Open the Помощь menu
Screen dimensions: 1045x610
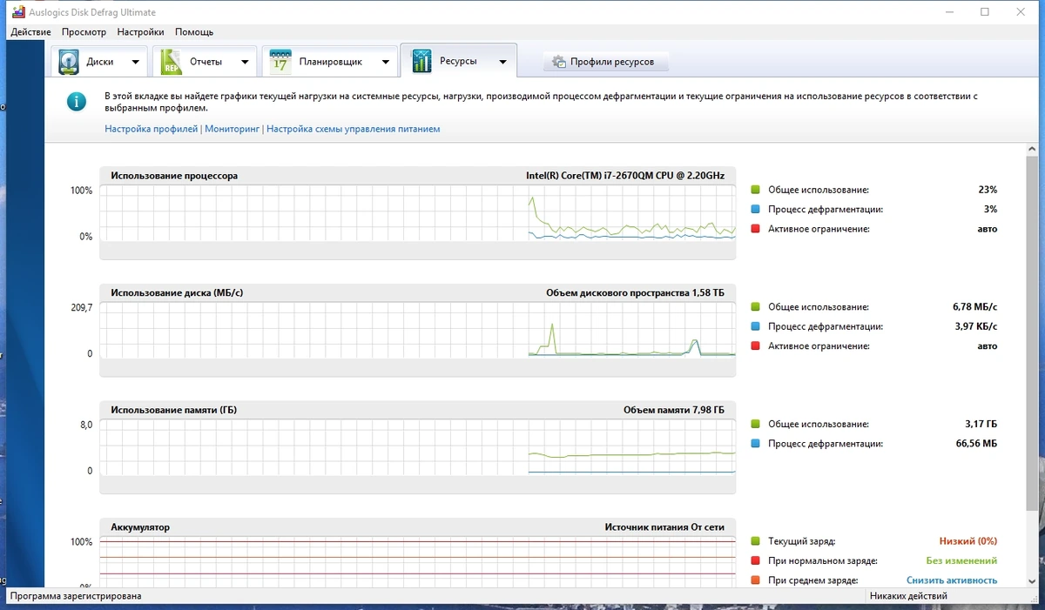(194, 32)
